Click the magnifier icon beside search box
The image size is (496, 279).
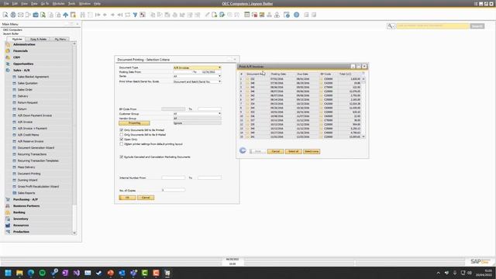(391, 26)
